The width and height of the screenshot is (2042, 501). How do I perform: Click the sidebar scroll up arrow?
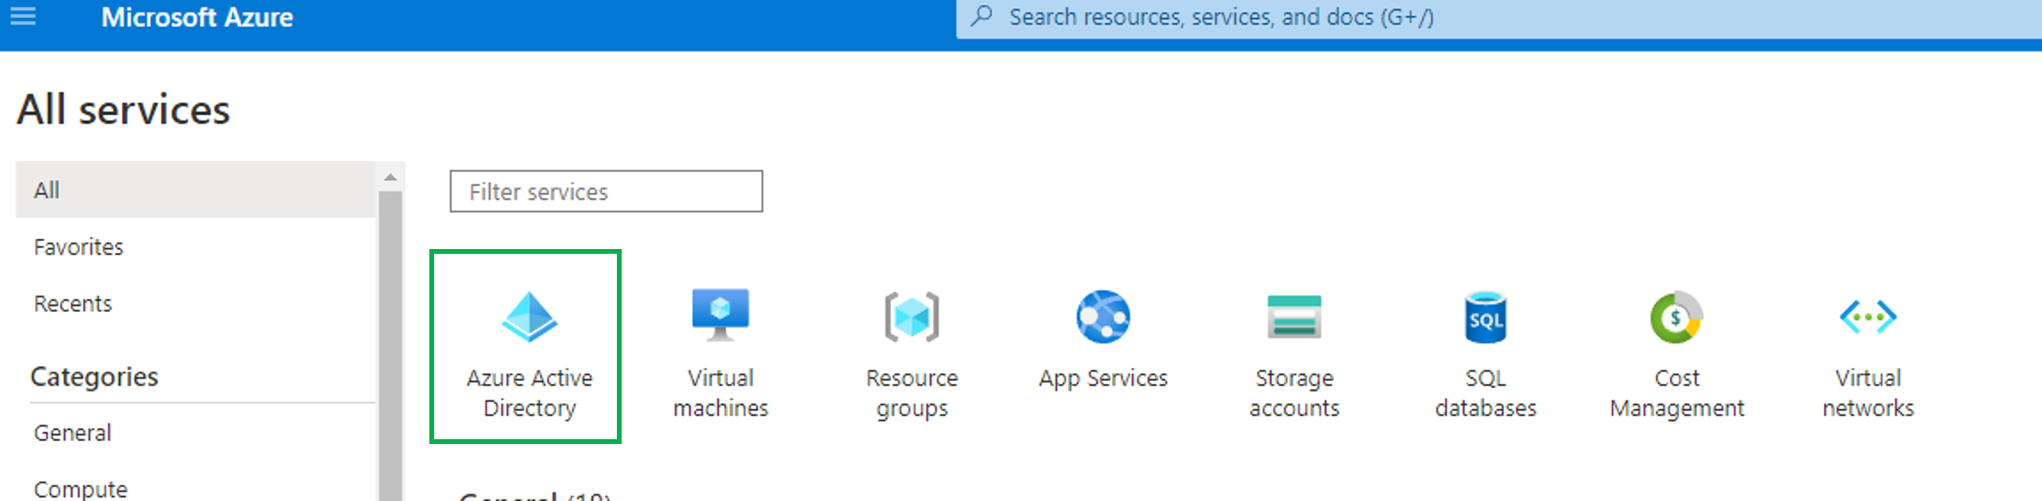390,177
